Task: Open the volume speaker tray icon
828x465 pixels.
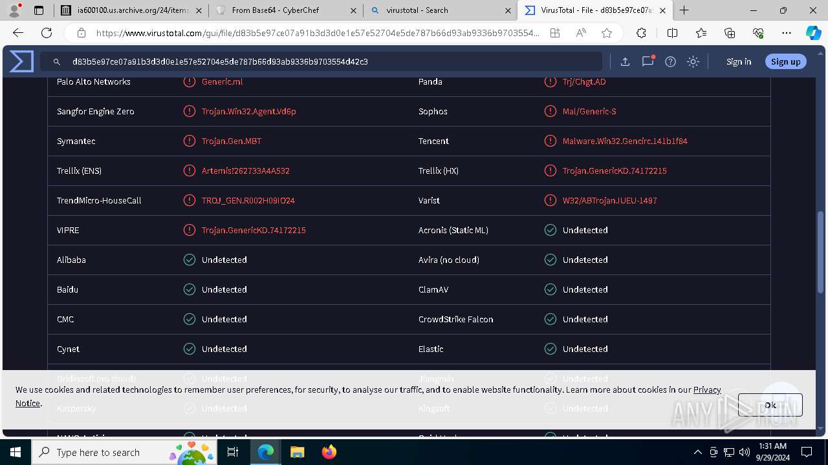Action: click(x=745, y=452)
